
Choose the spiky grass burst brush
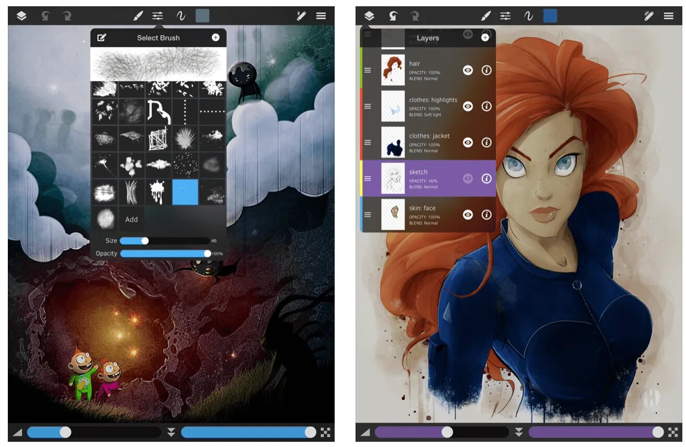pyautogui.click(x=185, y=138)
